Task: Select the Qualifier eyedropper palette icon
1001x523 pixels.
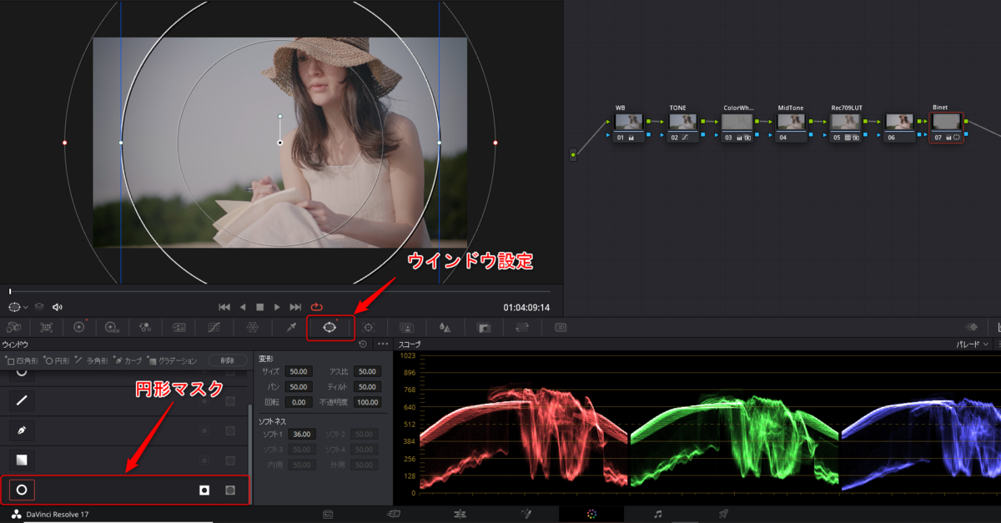Action: (x=291, y=328)
